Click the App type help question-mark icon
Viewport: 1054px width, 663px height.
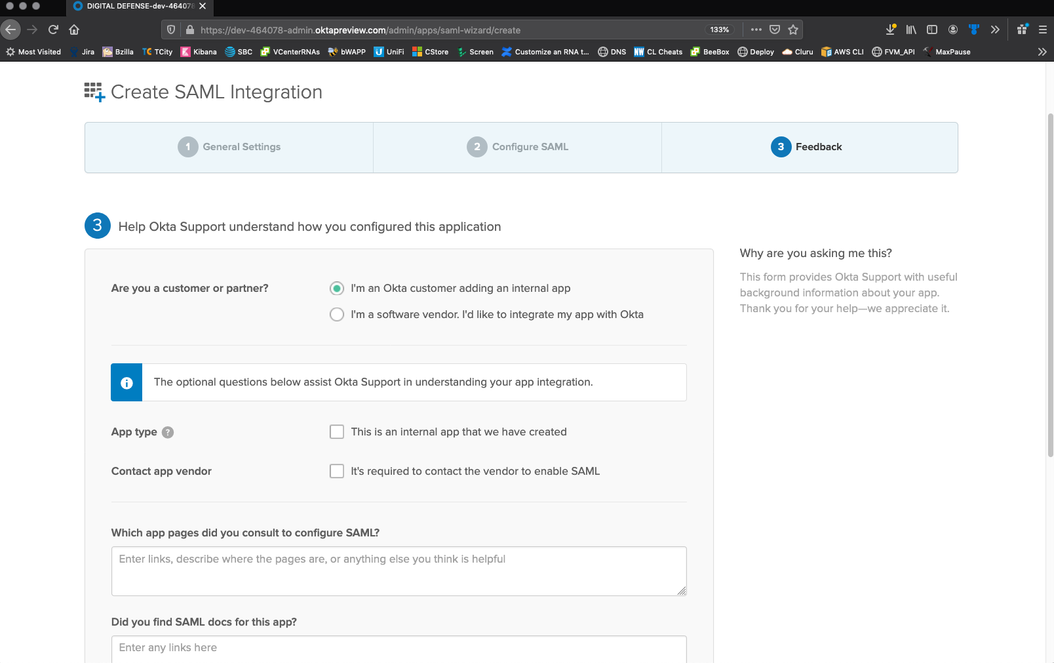[168, 432]
